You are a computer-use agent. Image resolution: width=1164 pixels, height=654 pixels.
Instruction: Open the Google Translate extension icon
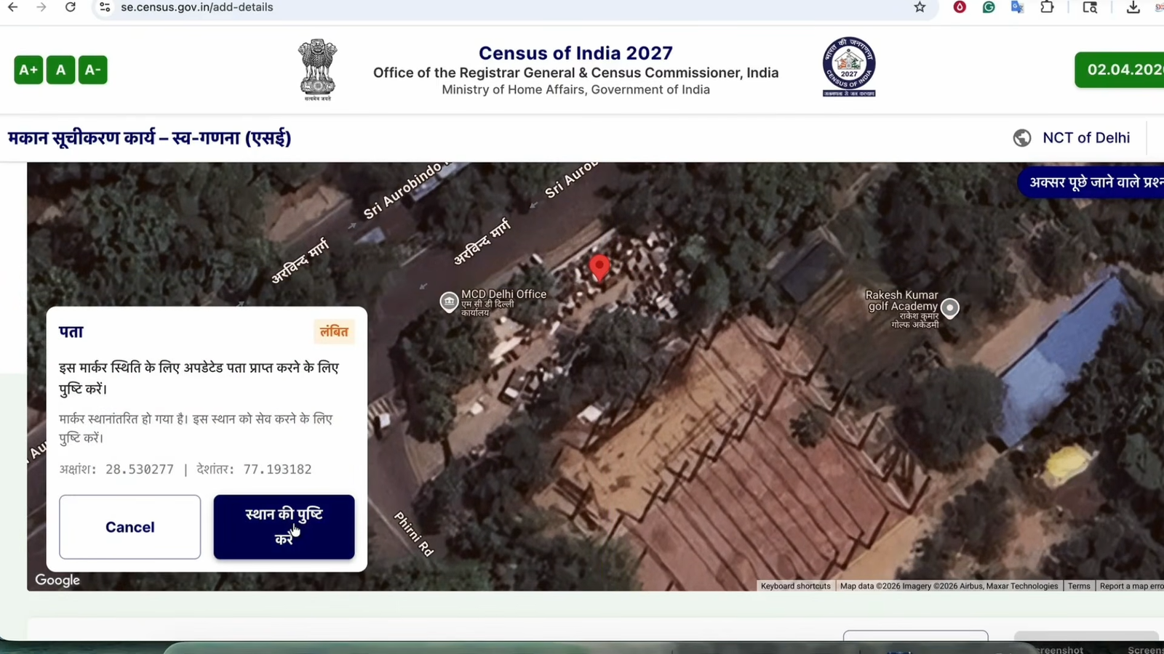(x=1017, y=7)
